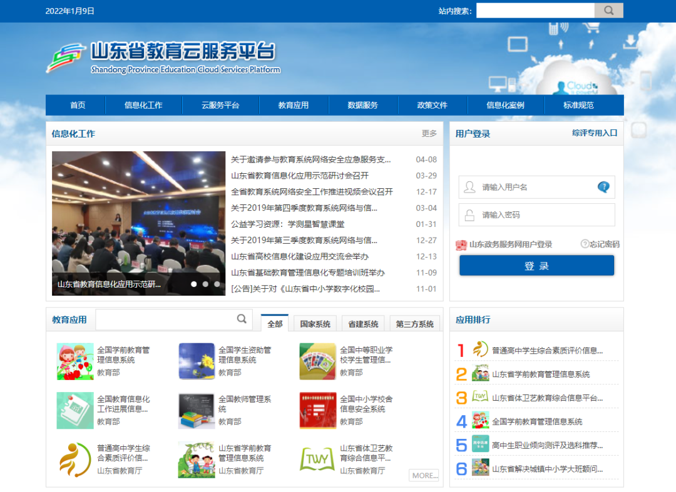Open the 全国教师管理系统 books icon
This screenshot has height=492, width=676.
click(x=196, y=410)
